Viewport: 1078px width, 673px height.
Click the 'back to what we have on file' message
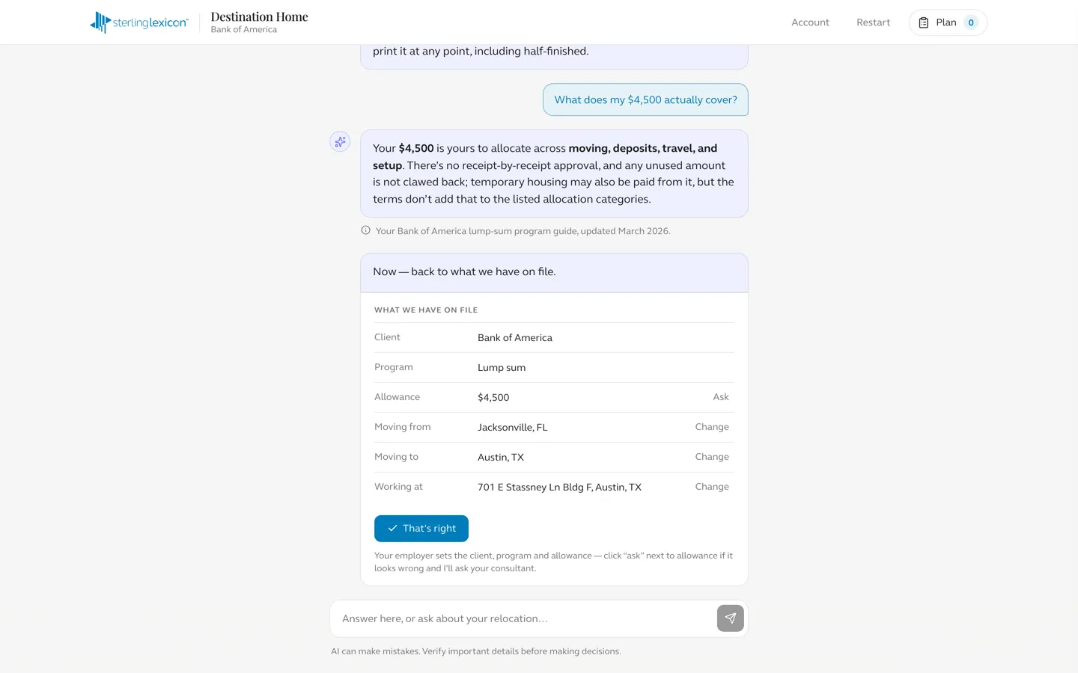554,272
